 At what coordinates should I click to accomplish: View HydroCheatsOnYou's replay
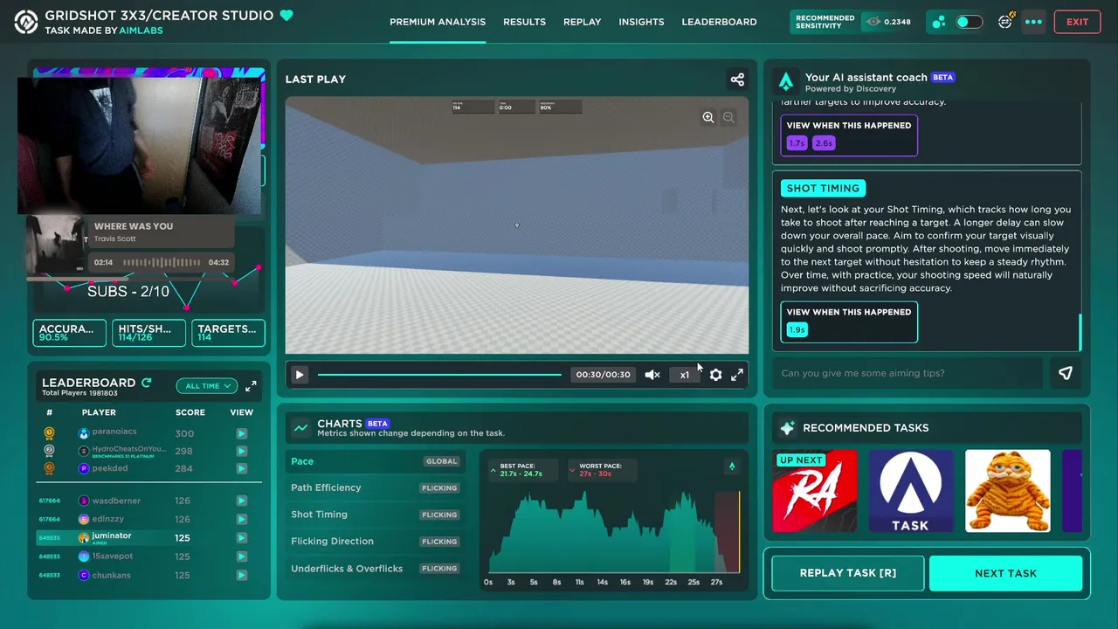point(241,451)
